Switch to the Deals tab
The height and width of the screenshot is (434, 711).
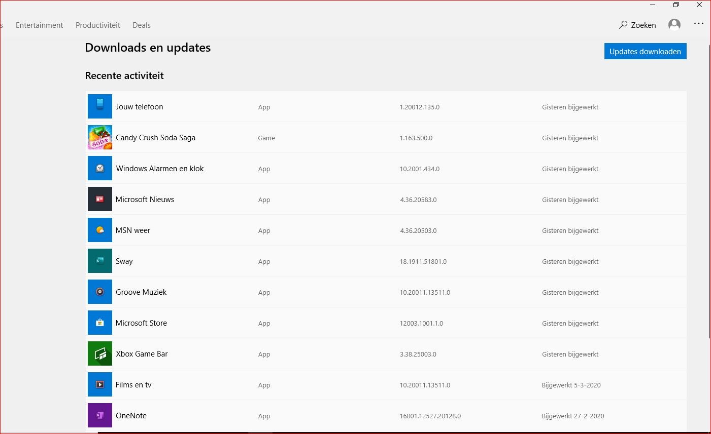(142, 25)
